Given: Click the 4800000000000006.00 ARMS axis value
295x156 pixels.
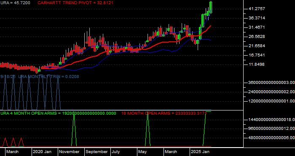Looking at the screenshot, I should [271, 138].
